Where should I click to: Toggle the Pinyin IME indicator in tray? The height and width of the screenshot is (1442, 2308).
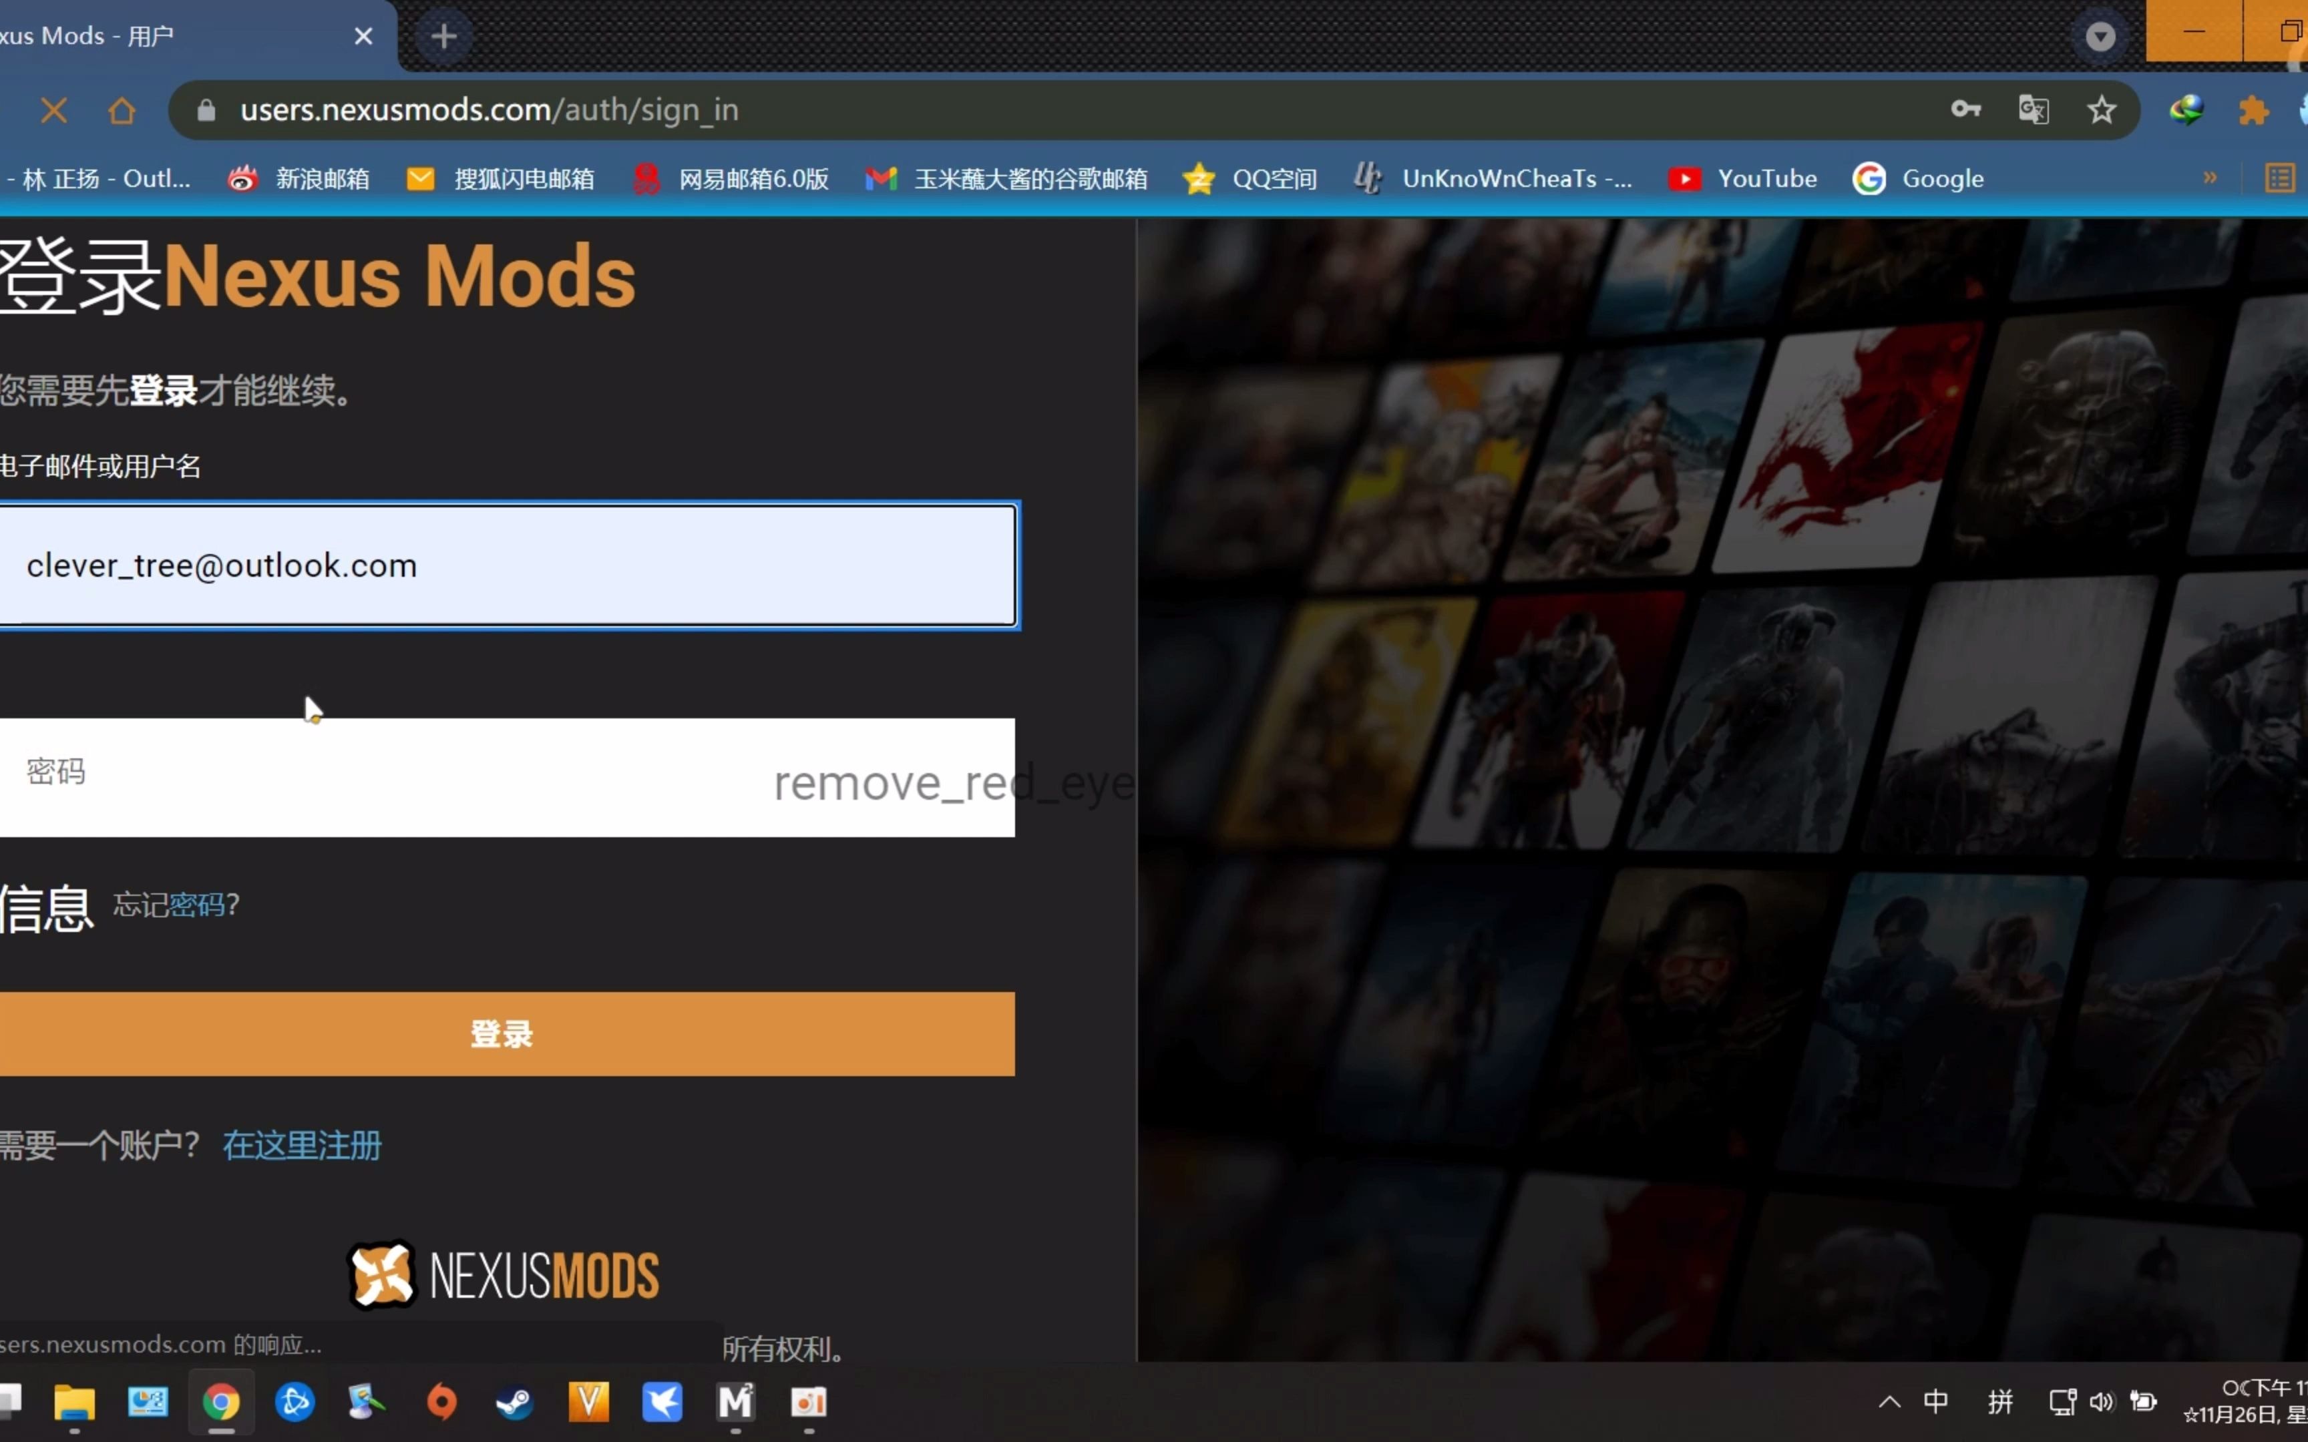tap(2000, 1401)
